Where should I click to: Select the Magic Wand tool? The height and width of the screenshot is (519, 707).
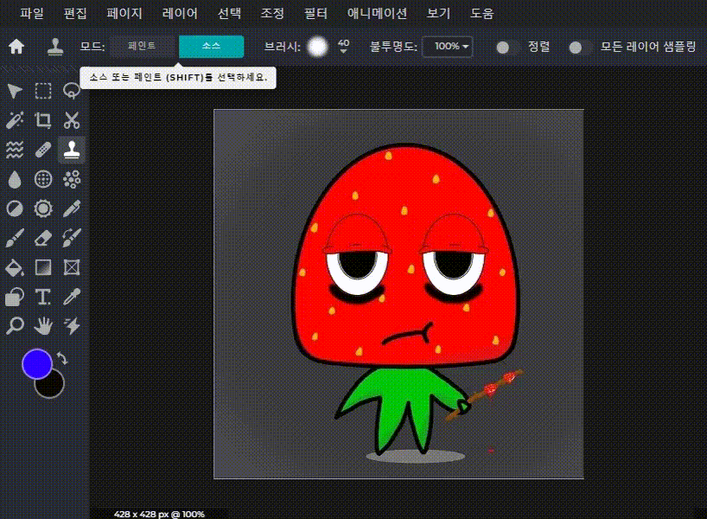[x=15, y=120]
